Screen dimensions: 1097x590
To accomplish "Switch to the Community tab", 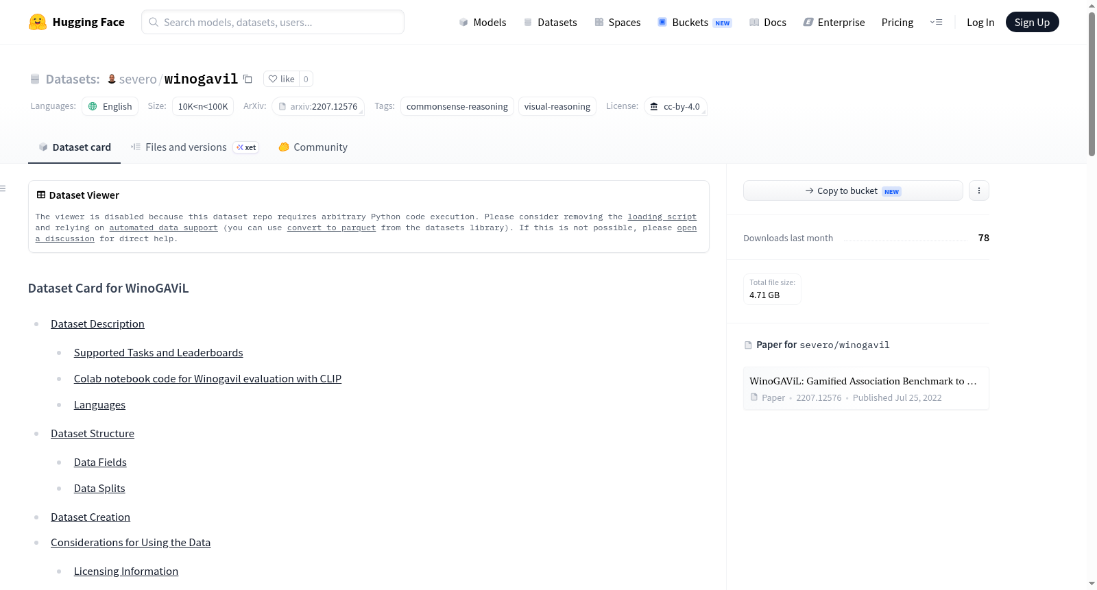I will point(313,147).
